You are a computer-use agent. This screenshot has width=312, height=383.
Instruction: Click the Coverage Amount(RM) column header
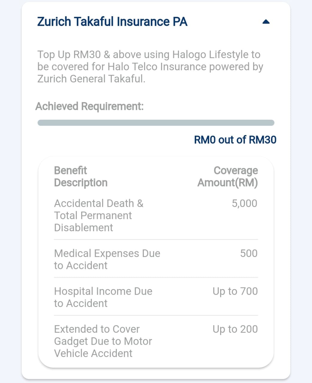point(228,177)
